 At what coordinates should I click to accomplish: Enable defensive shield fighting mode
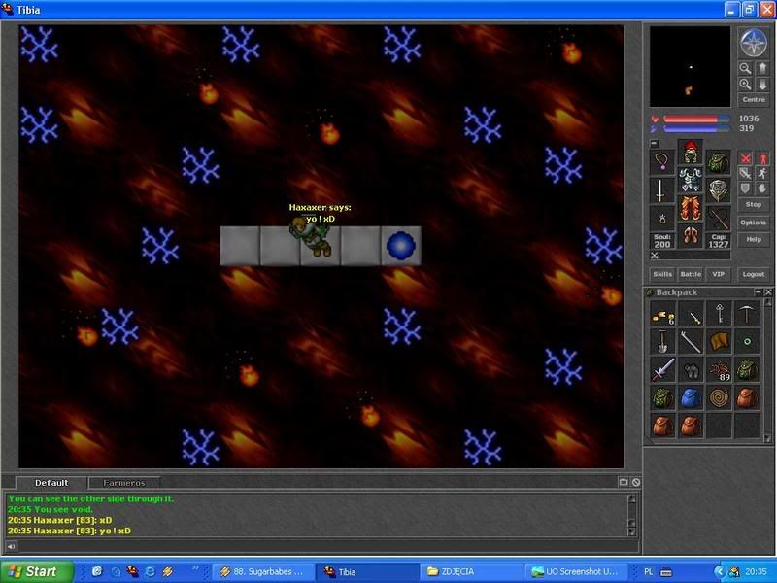click(745, 189)
